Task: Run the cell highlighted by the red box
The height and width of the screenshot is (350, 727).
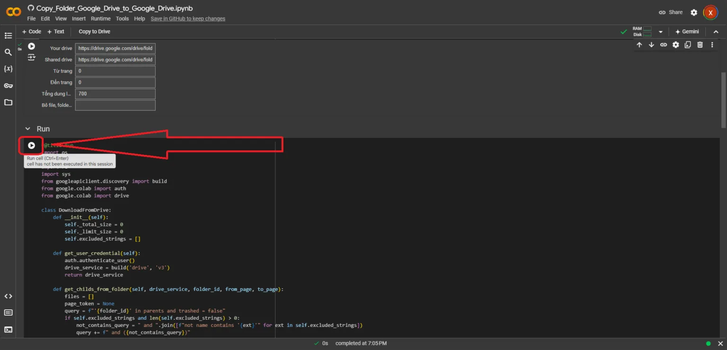Action: pos(31,145)
